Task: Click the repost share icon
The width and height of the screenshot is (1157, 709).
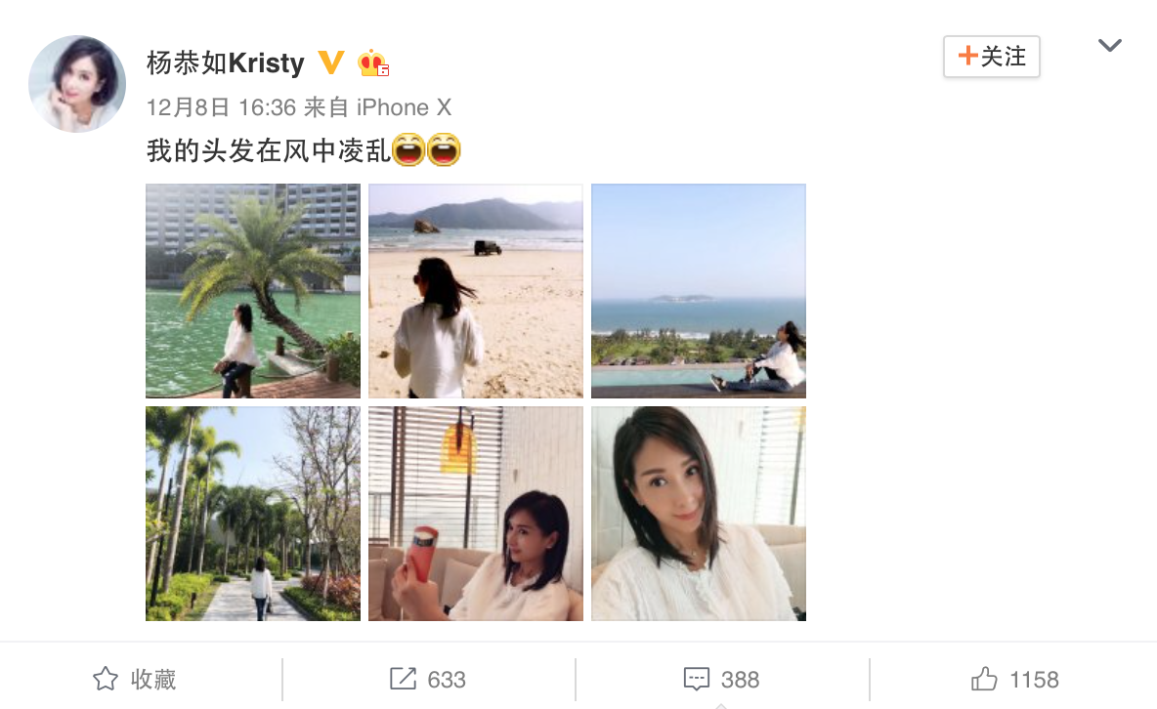Action: pos(403,679)
